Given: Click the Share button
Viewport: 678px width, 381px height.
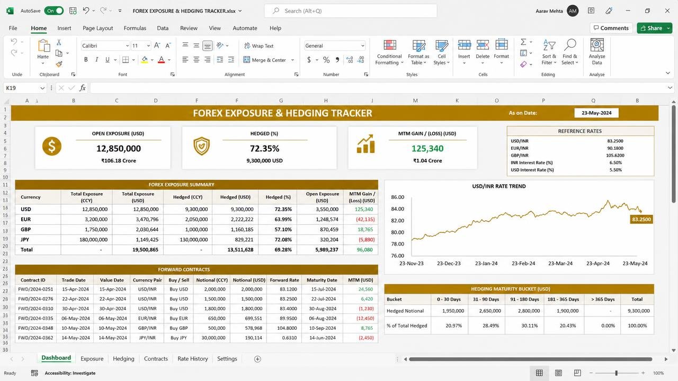Looking at the screenshot, I should (654, 28).
